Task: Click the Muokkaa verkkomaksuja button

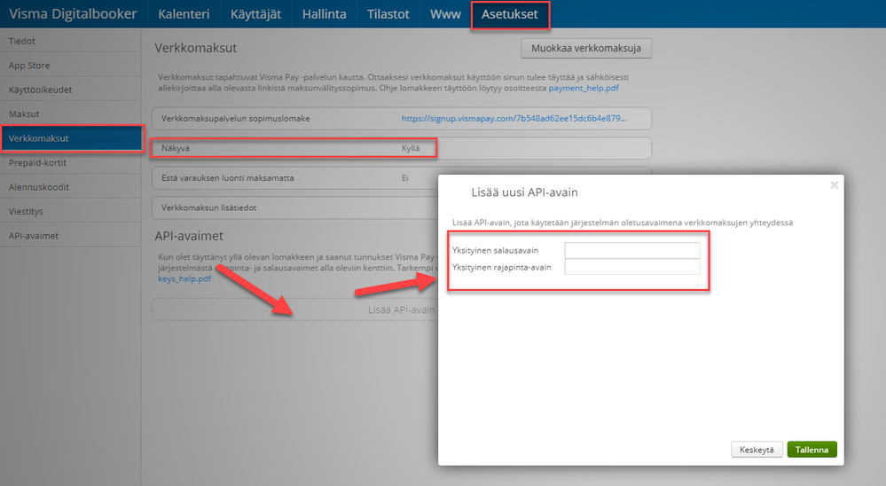Action: coord(586,48)
